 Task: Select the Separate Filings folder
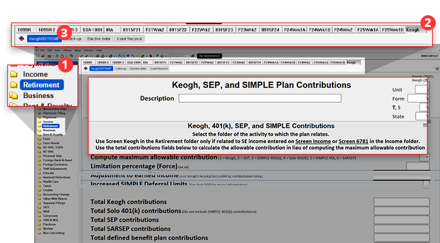point(54,203)
